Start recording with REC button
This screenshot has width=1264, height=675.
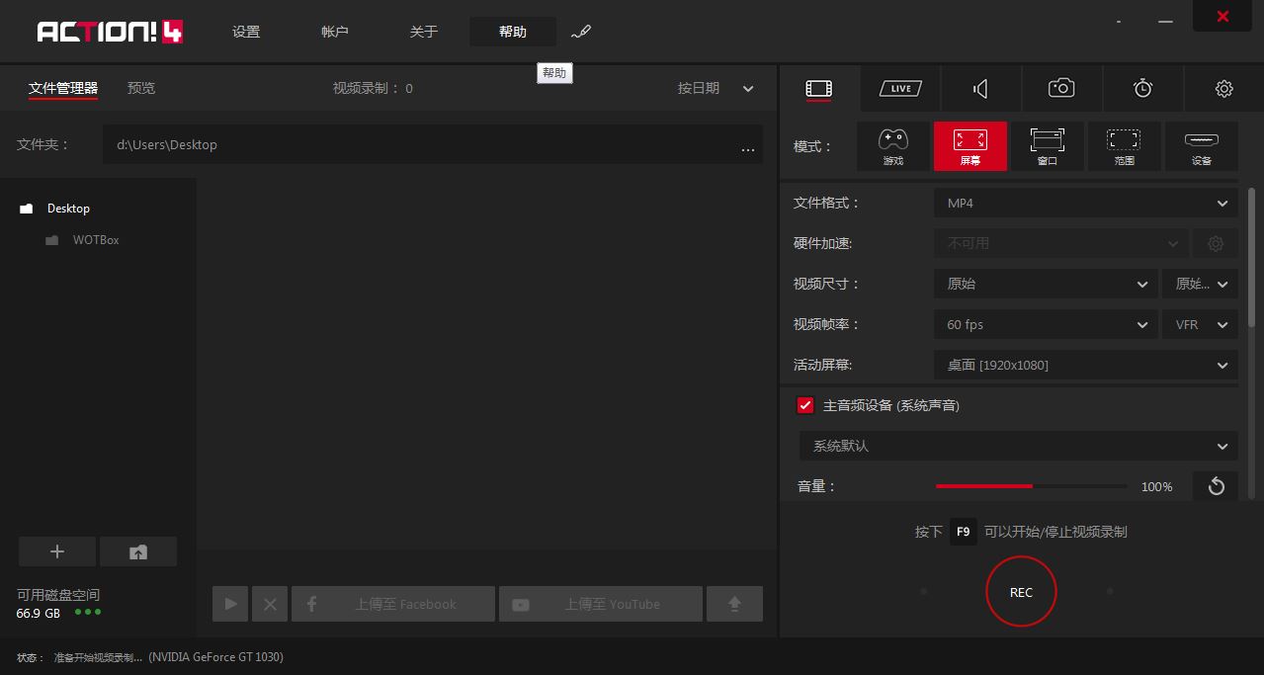(x=1021, y=592)
